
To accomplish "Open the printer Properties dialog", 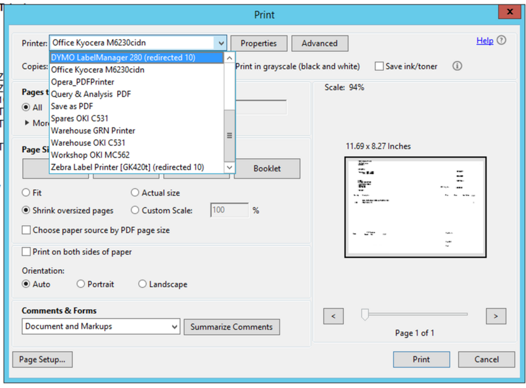I will tap(258, 43).
